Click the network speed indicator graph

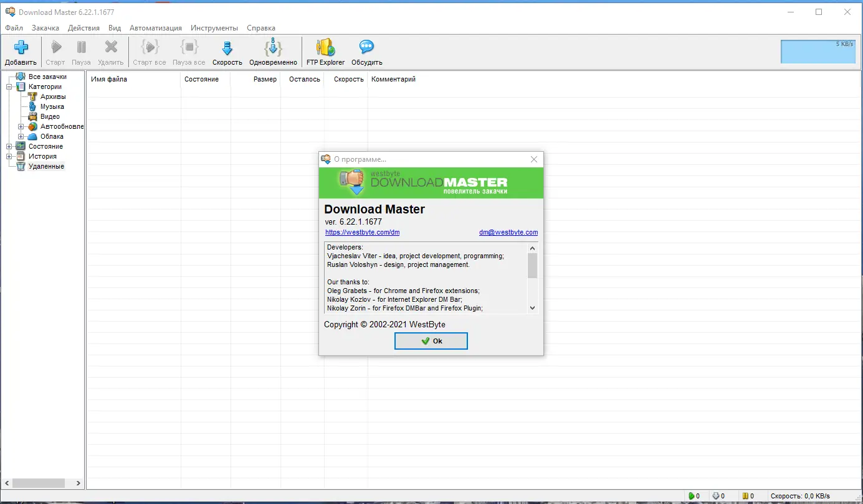pos(817,52)
